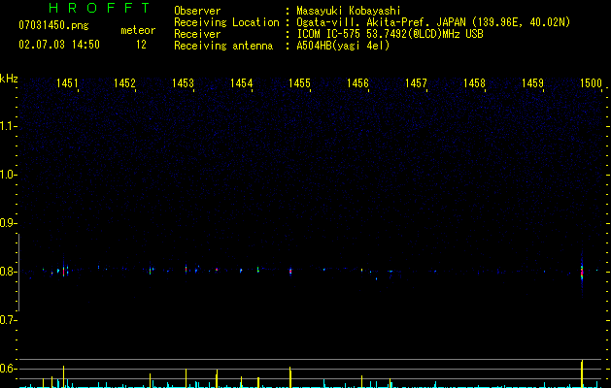Click the 1.0 kHz frequency label

tap(8, 175)
